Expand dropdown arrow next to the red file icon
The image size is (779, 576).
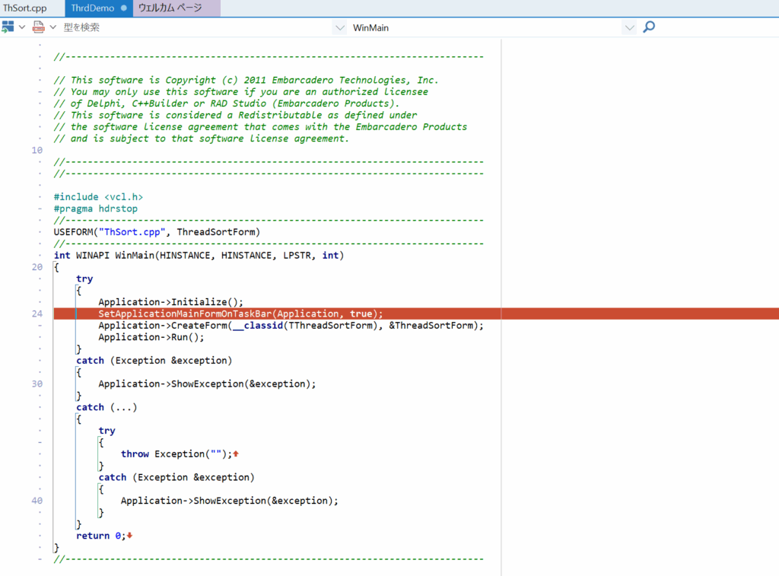[52, 27]
